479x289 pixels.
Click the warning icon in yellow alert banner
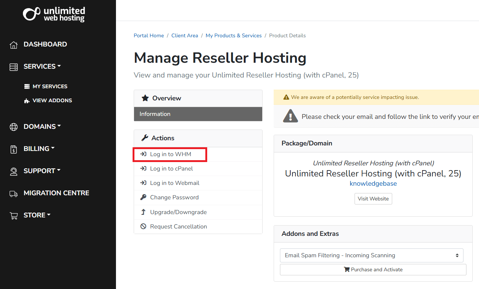click(286, 97)
